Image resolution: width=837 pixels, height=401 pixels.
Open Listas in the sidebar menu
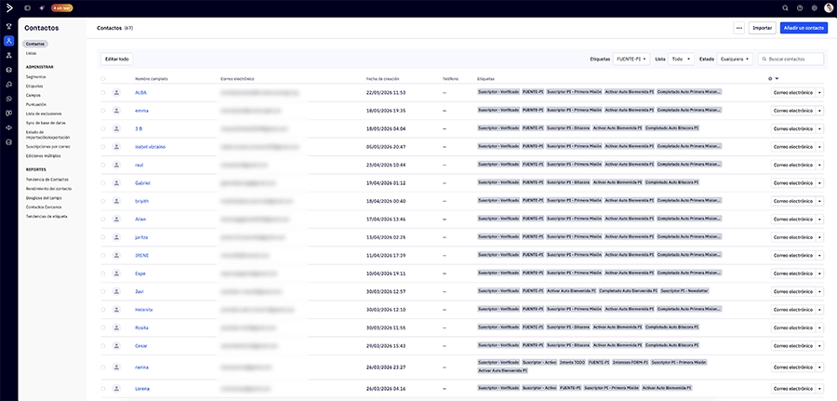point(31,53)
